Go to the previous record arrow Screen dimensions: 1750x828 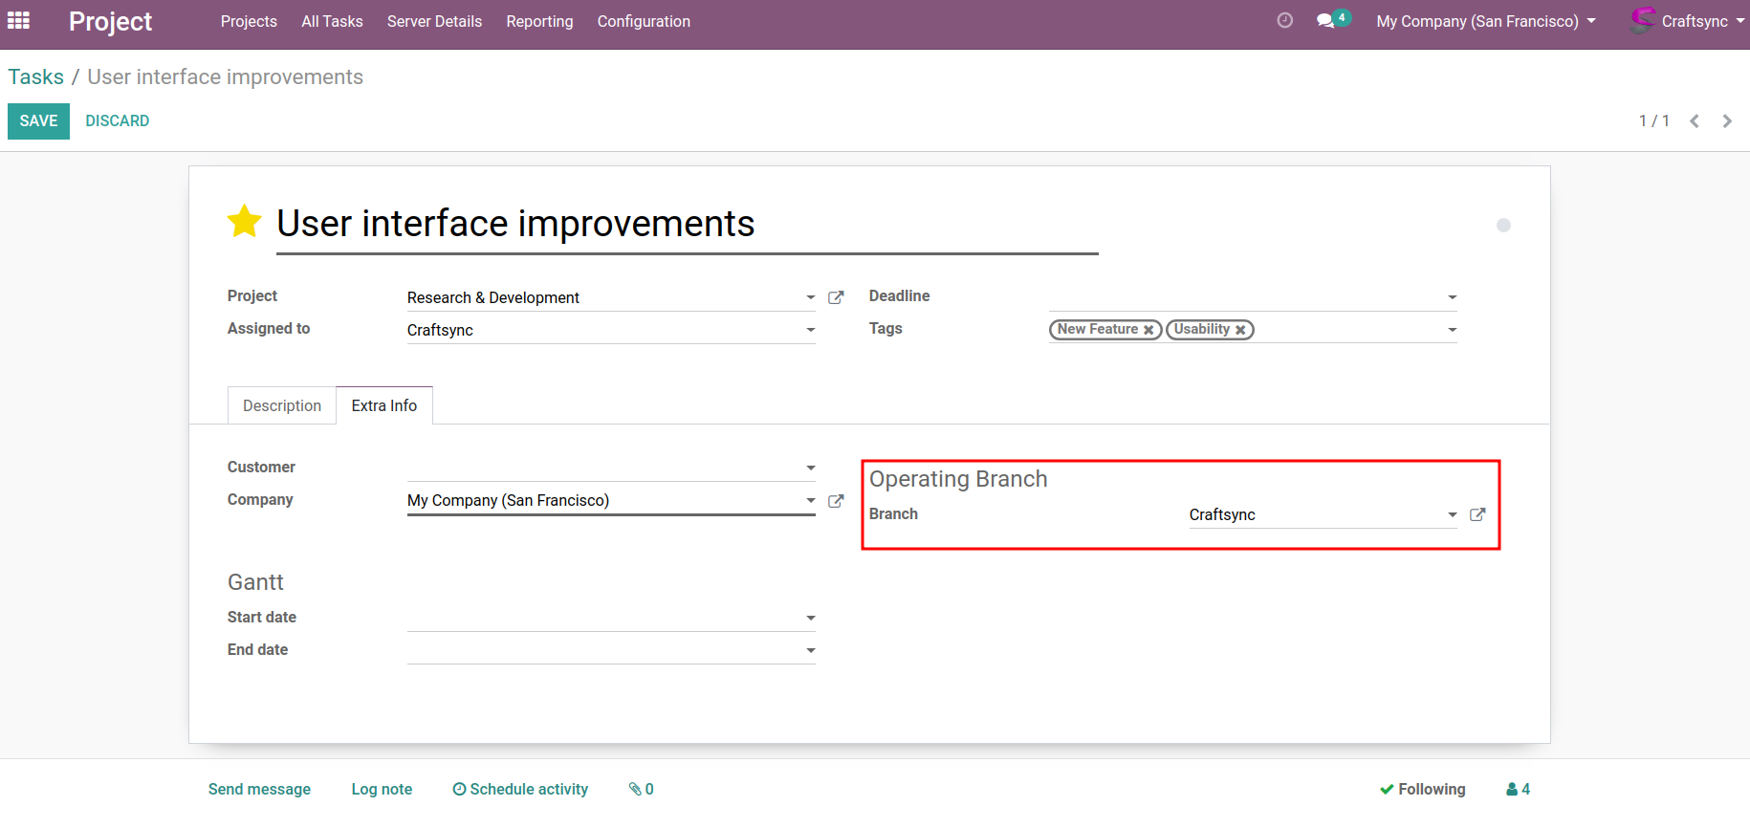pos(1695,121)
